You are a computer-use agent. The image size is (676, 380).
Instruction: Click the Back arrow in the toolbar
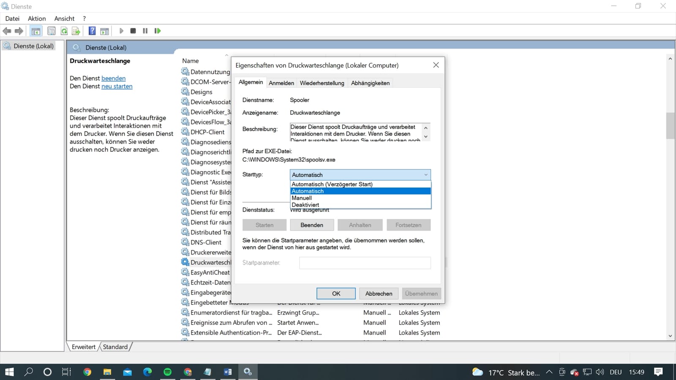7,31
